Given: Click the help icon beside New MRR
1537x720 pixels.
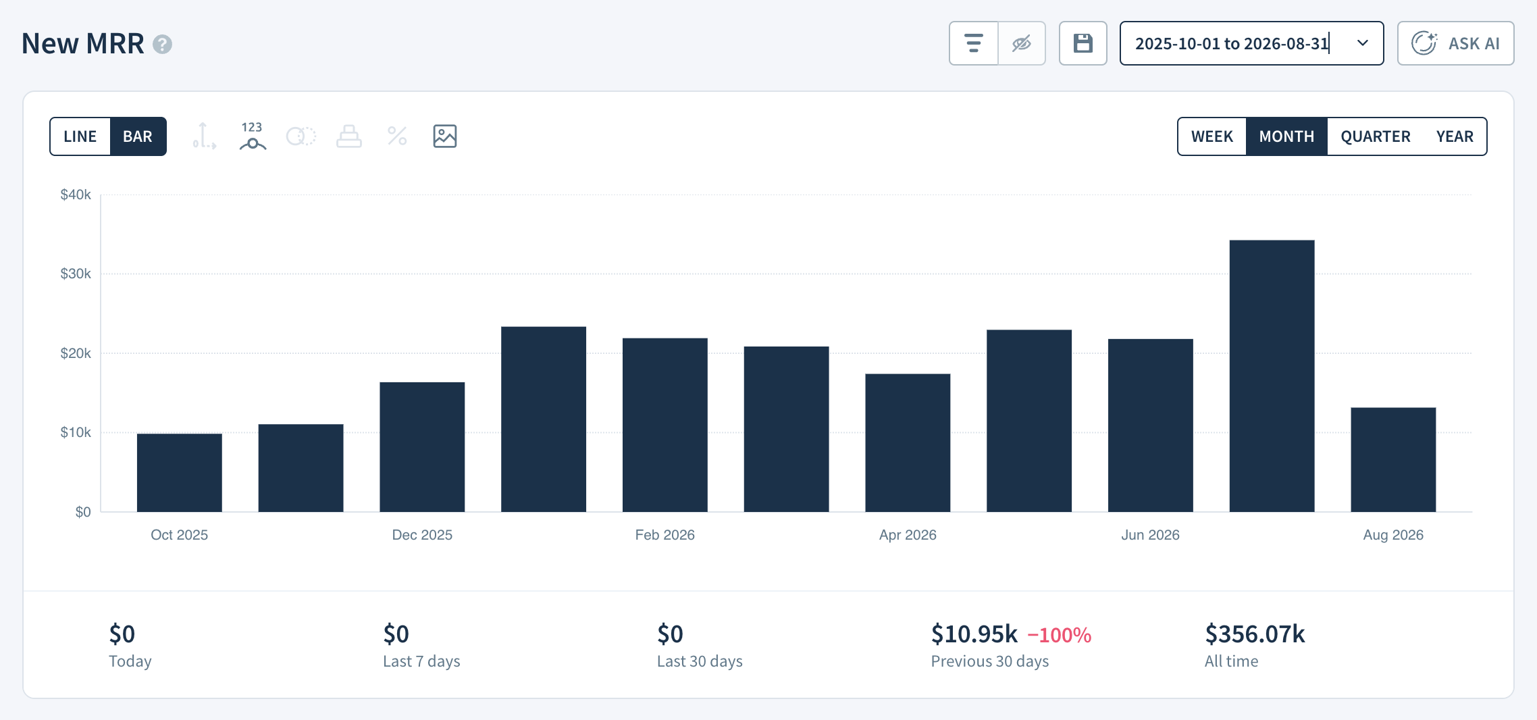Looking at the screenshot, I should click(162, 45).
